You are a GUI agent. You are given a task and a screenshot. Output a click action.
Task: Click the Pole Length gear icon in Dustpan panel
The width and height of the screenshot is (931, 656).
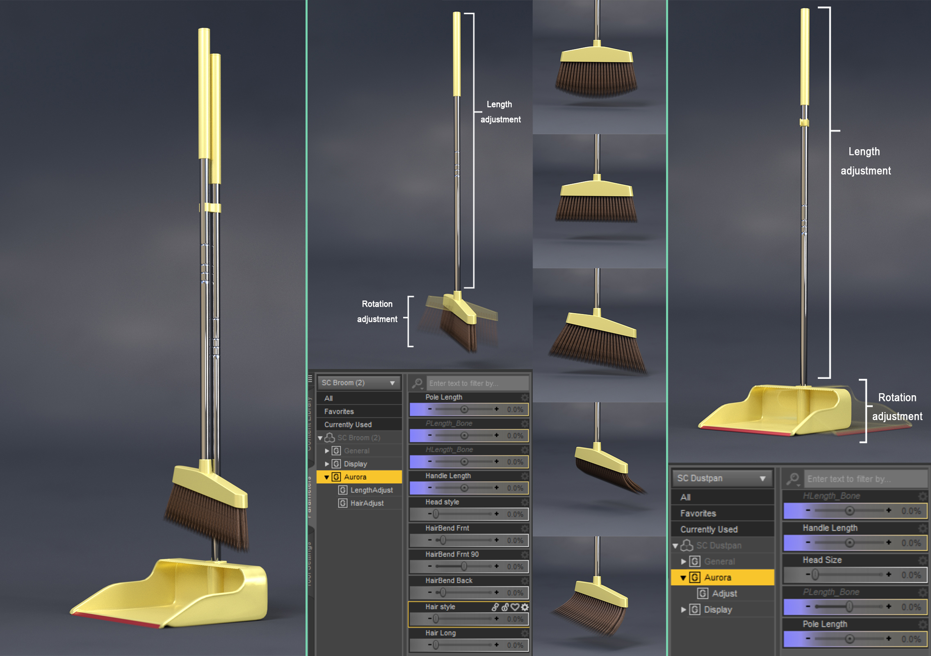(x=922, y=624)
